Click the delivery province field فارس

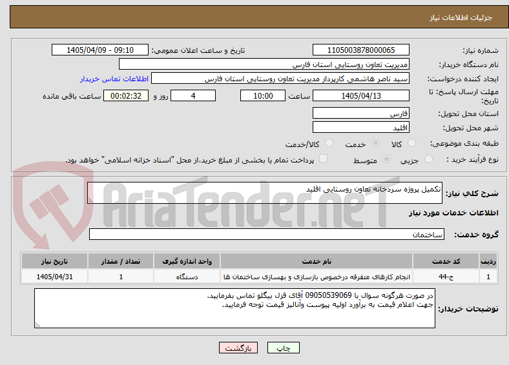coord(360,113)
